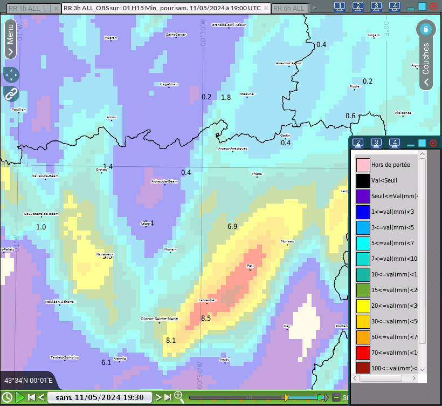Click the dark red 100<=val(mm) swatch
Viewport: 442px width, 406px height.
click(363, 368)
